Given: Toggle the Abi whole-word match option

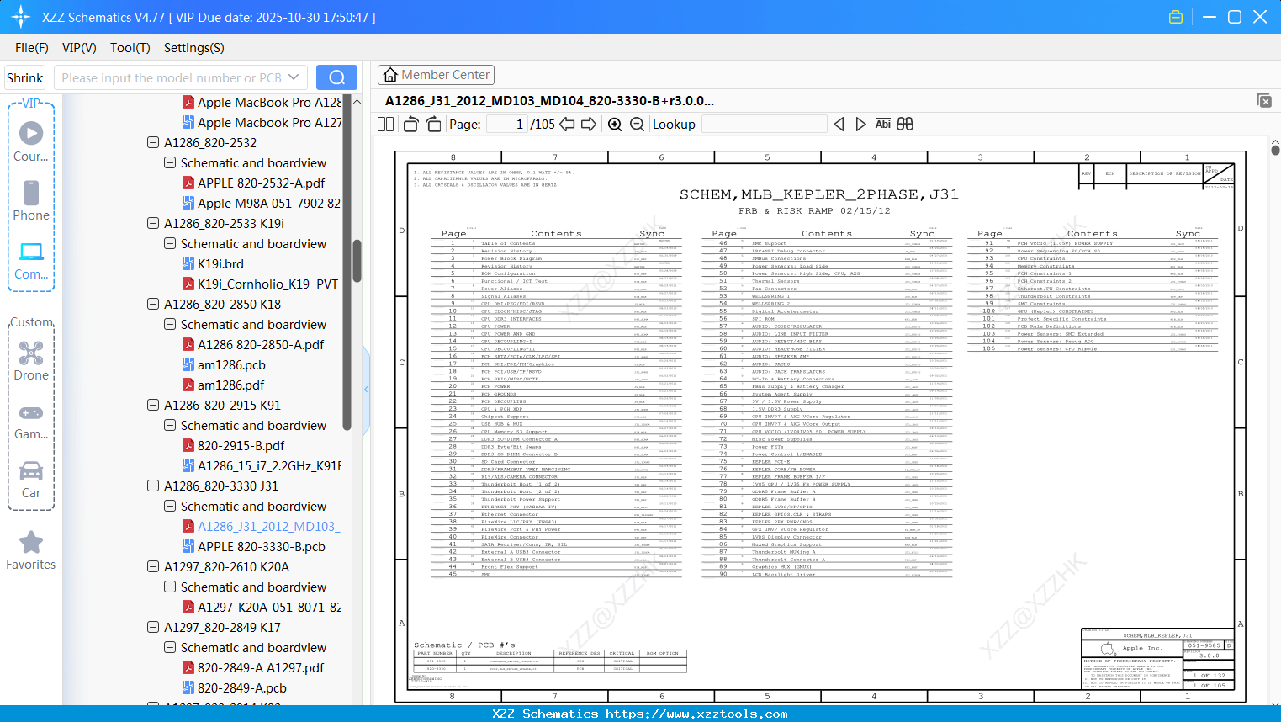Looking at the screenshot, I should click(882, 125).
